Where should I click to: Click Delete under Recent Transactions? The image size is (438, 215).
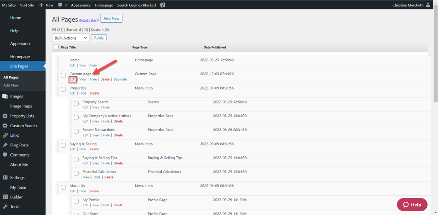(x=118, y=135)
